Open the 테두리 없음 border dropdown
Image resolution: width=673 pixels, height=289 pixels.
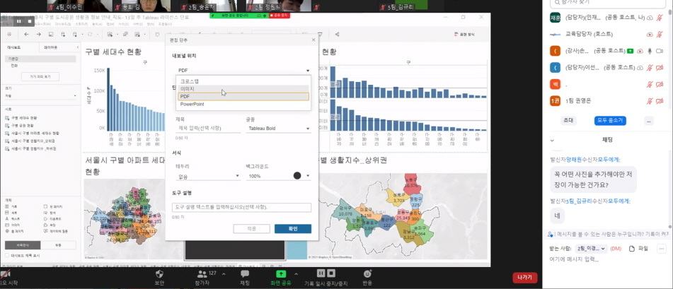(208, 176)
